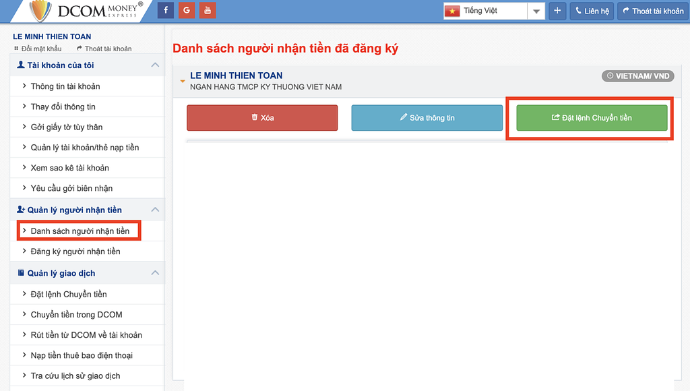
Task: Open the YouTube icon in the header
Action: [208, 10]
